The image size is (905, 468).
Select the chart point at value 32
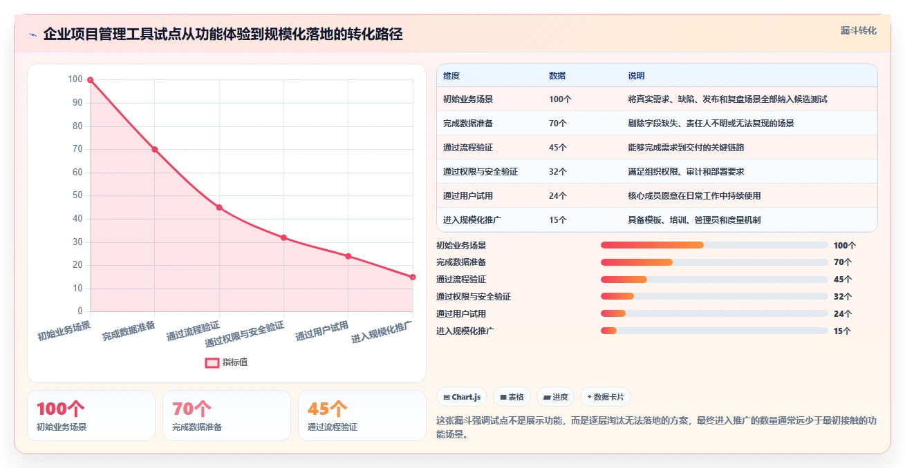pos(283,237)
